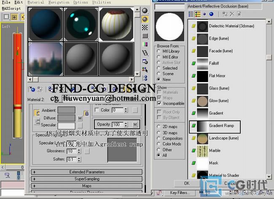
Task: Select Falloff in the map list
Action: coord(214,63)
